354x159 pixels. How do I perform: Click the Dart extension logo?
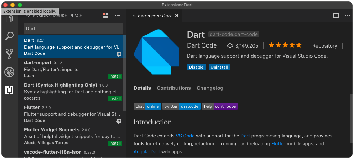click(156, 52)
